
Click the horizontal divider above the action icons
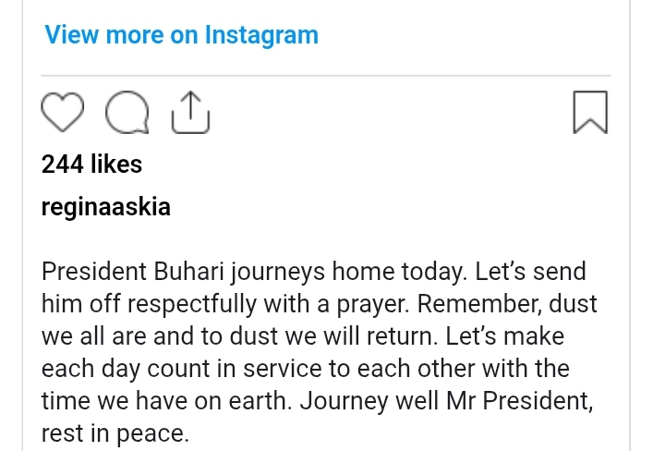(326, 76)
